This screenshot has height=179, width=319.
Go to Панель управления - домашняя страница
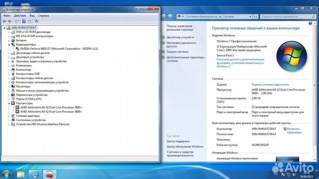pyautogui.click(x=180, y=28)
